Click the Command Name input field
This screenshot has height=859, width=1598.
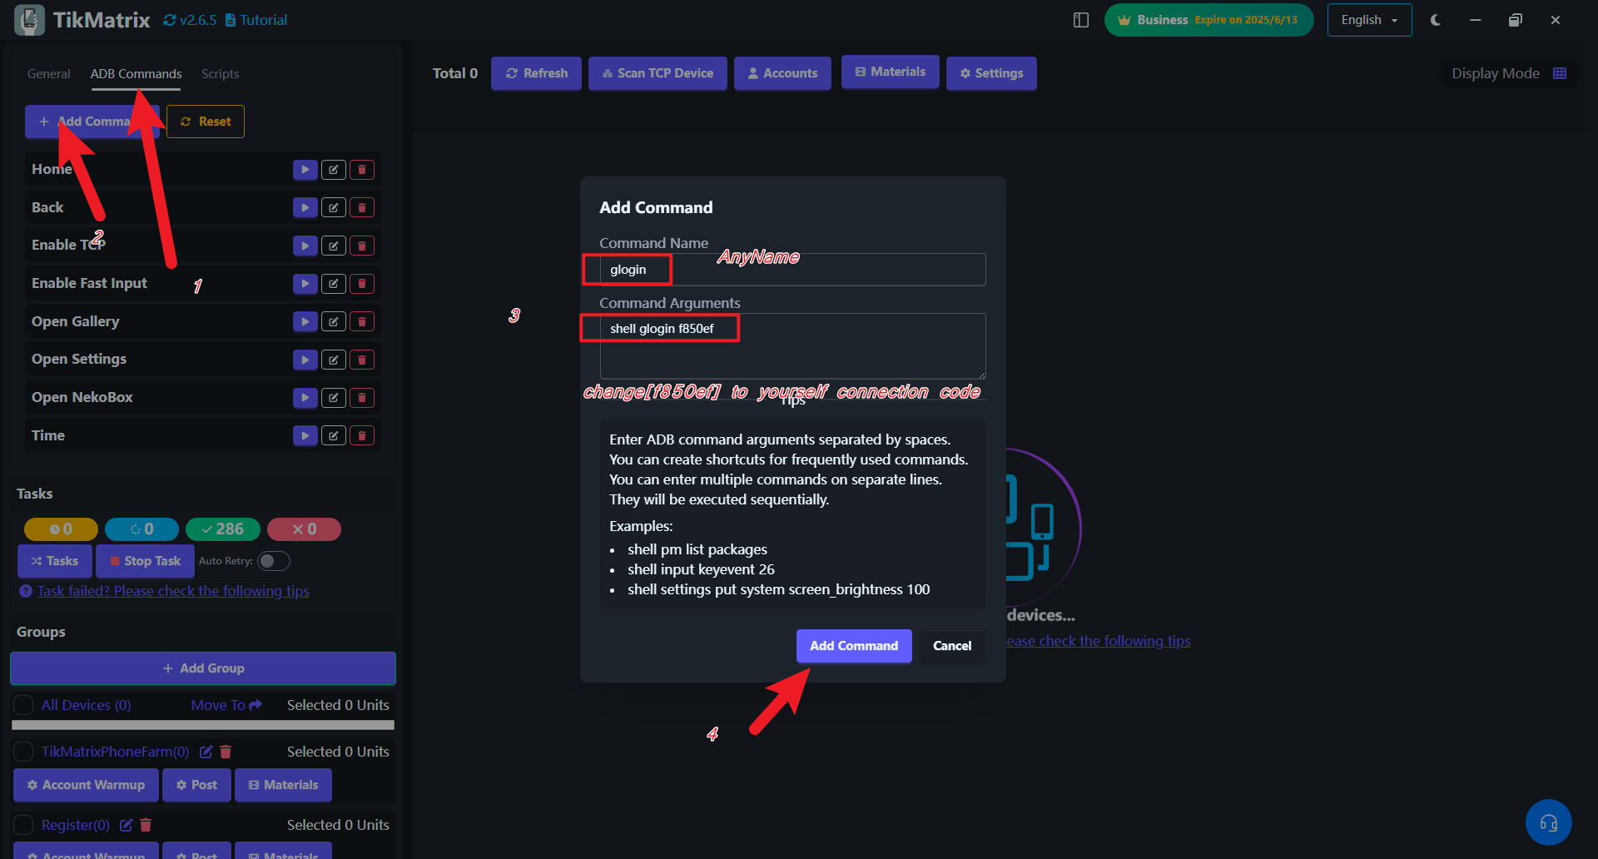[x=792, y=270]
